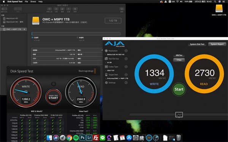The image size is (228, 142).
Task: Open the Stress menu
Action: [x=33, y=2]
